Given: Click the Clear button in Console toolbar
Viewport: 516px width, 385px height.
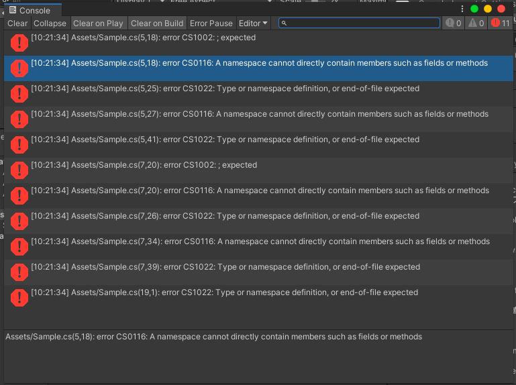Looking at the screenshot, I should [17, 23].
